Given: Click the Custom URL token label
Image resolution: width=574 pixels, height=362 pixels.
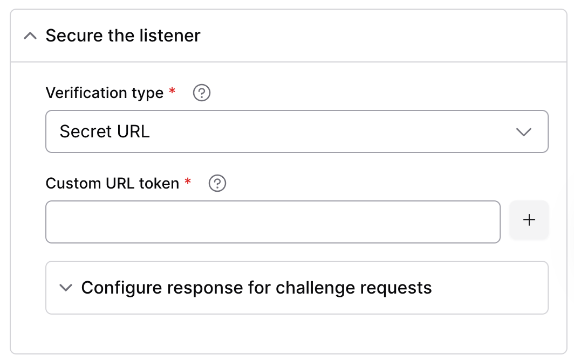Looking at the screenshot, I should [112, 183].
